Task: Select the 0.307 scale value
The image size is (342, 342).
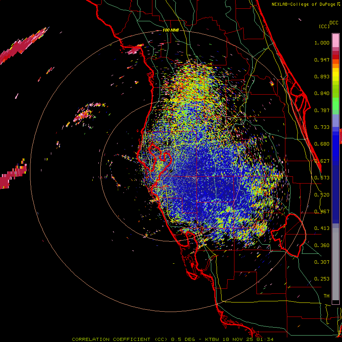Action: click(x=322, y=262)
